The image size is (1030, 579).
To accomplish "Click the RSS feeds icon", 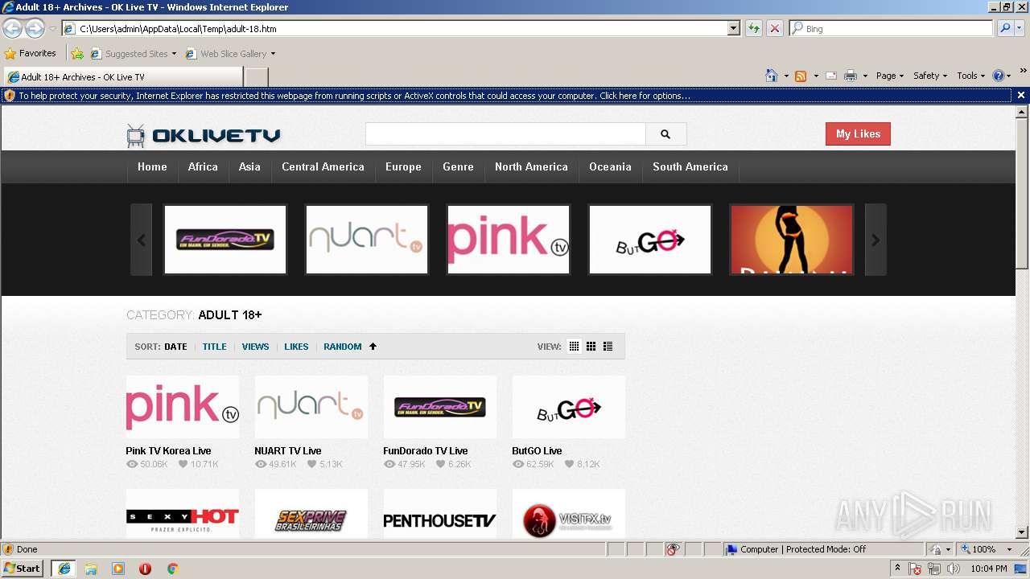I will click(x=801, y=76).
